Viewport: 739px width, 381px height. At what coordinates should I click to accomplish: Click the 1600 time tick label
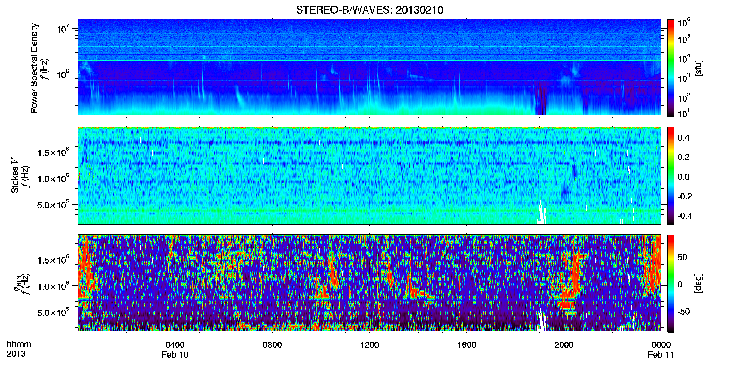467,345
